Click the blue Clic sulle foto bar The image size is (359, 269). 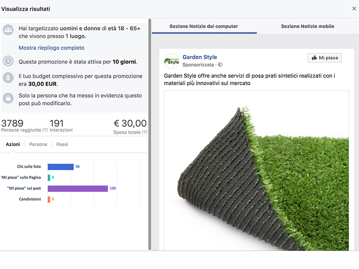tap(61, 167)
